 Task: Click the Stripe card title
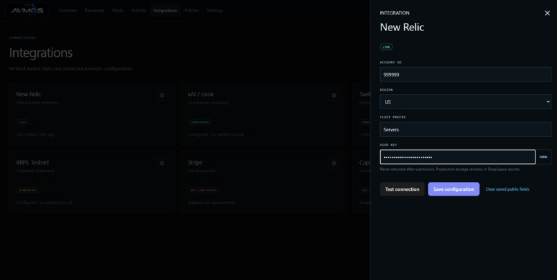click(195, 162)
